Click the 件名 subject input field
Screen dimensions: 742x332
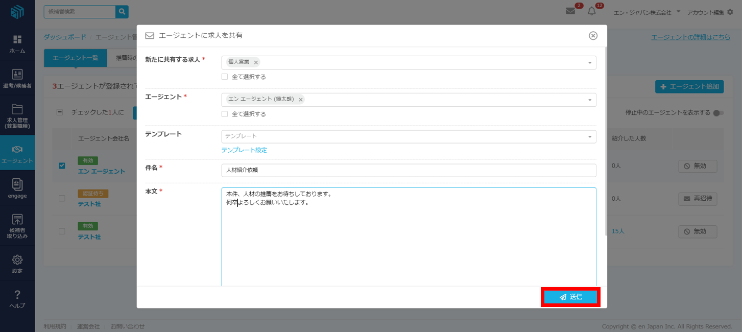(409, 170)
